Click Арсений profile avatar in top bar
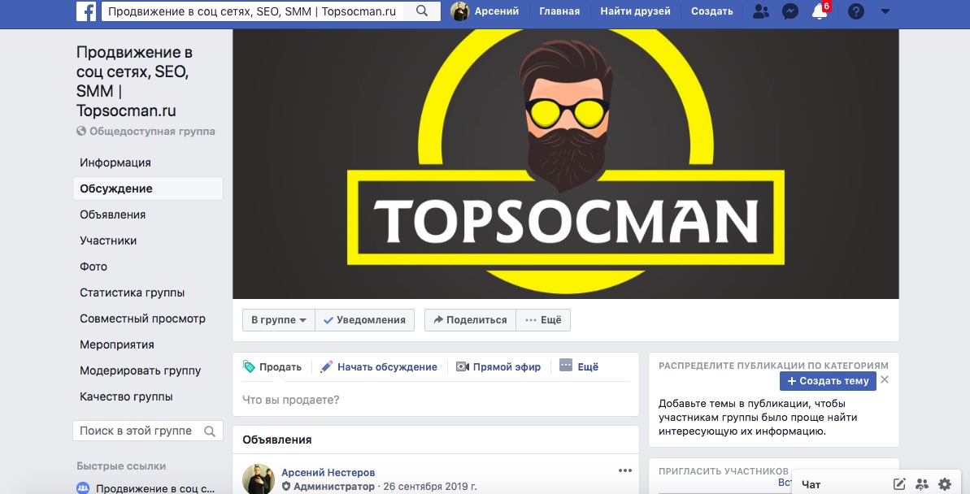 pos(459,11)
